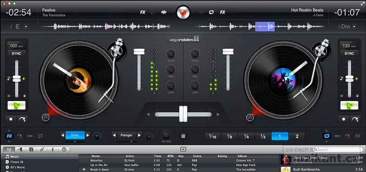The width and height of the screenshot is (366, 172).
Task: Click the right bounce arrow icon in bottom strip
Action: (x=347, y=136)
